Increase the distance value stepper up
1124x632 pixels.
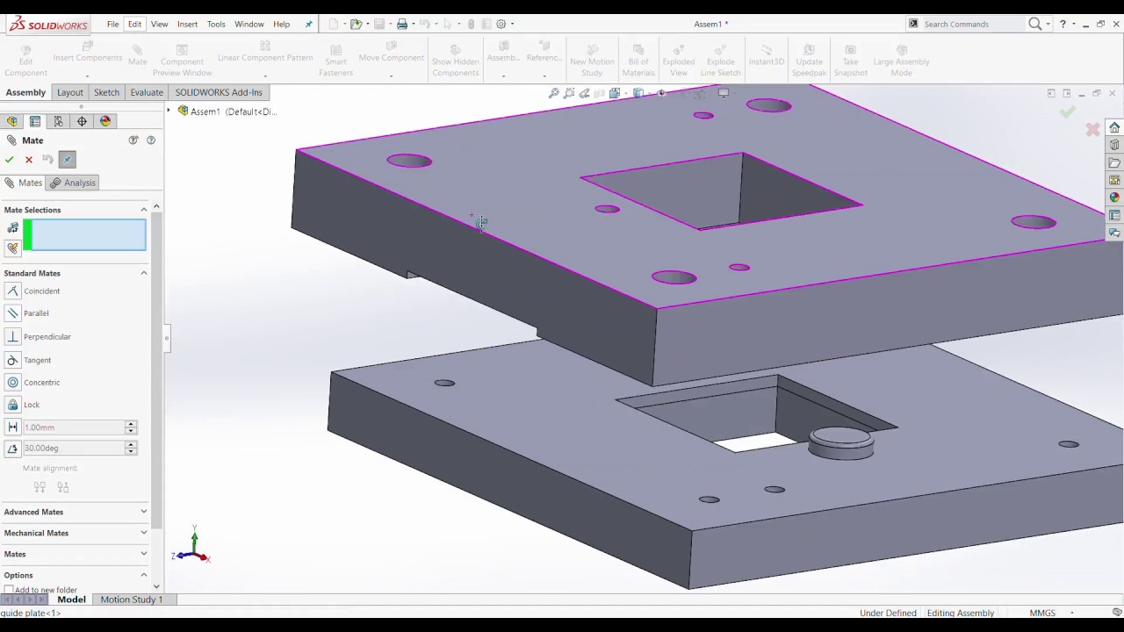click(131, 424)
